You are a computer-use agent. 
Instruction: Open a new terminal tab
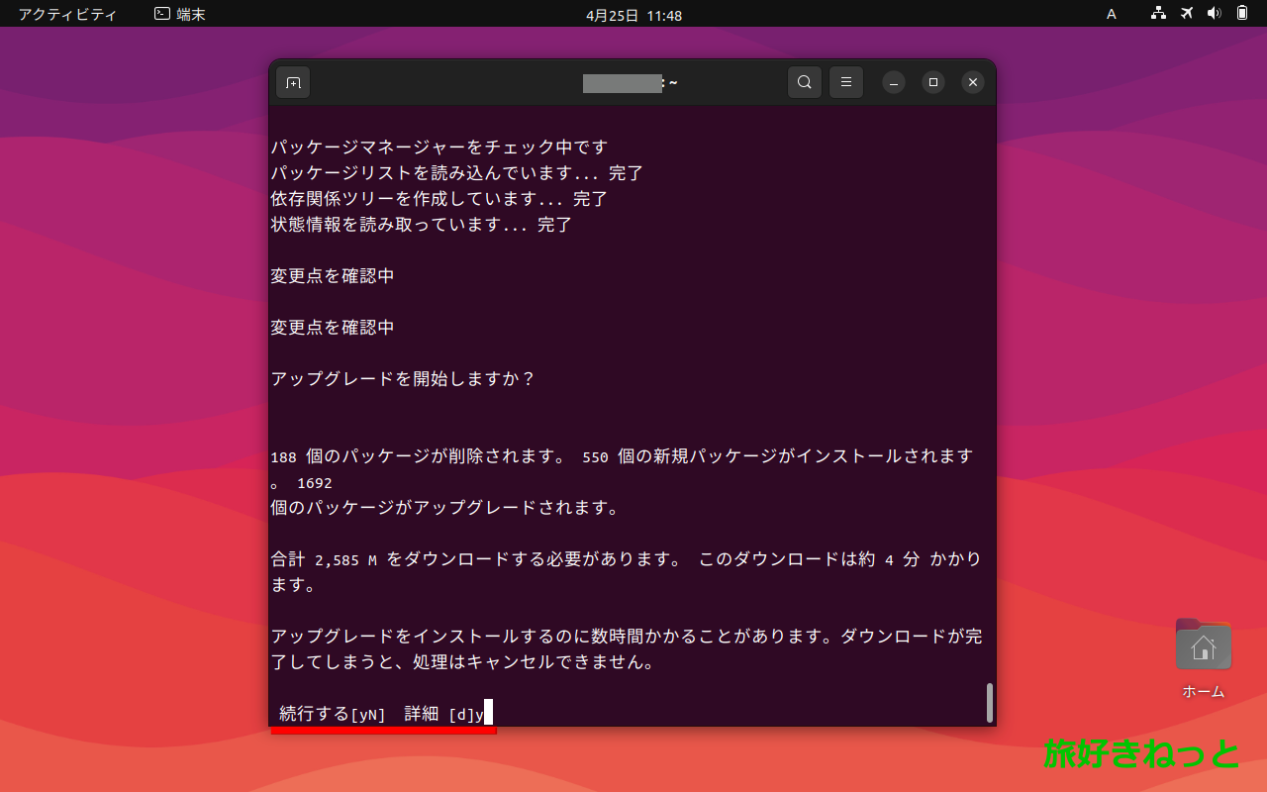292,82
